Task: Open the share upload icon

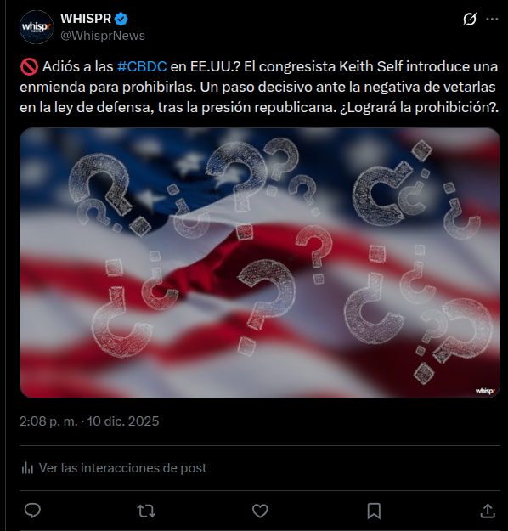Action: [488, 511]
